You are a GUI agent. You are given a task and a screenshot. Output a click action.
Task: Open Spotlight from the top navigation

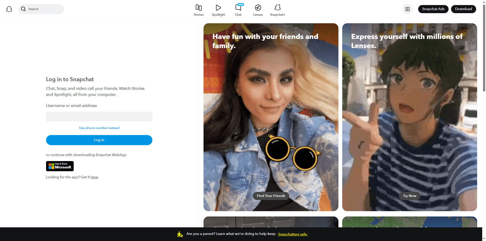[x=218, y=8]
